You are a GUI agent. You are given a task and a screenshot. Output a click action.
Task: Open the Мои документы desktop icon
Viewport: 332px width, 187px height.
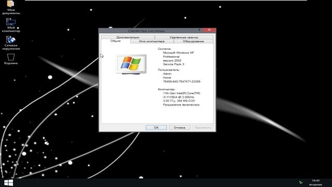[11, 7]
